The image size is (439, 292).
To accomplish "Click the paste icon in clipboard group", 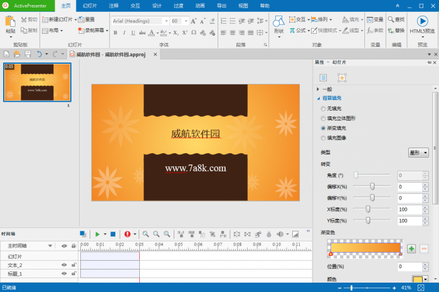I will pyautogui.click(x=11, y=23).
